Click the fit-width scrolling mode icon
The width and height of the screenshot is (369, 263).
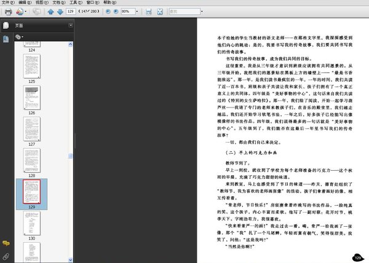point(148,12)
